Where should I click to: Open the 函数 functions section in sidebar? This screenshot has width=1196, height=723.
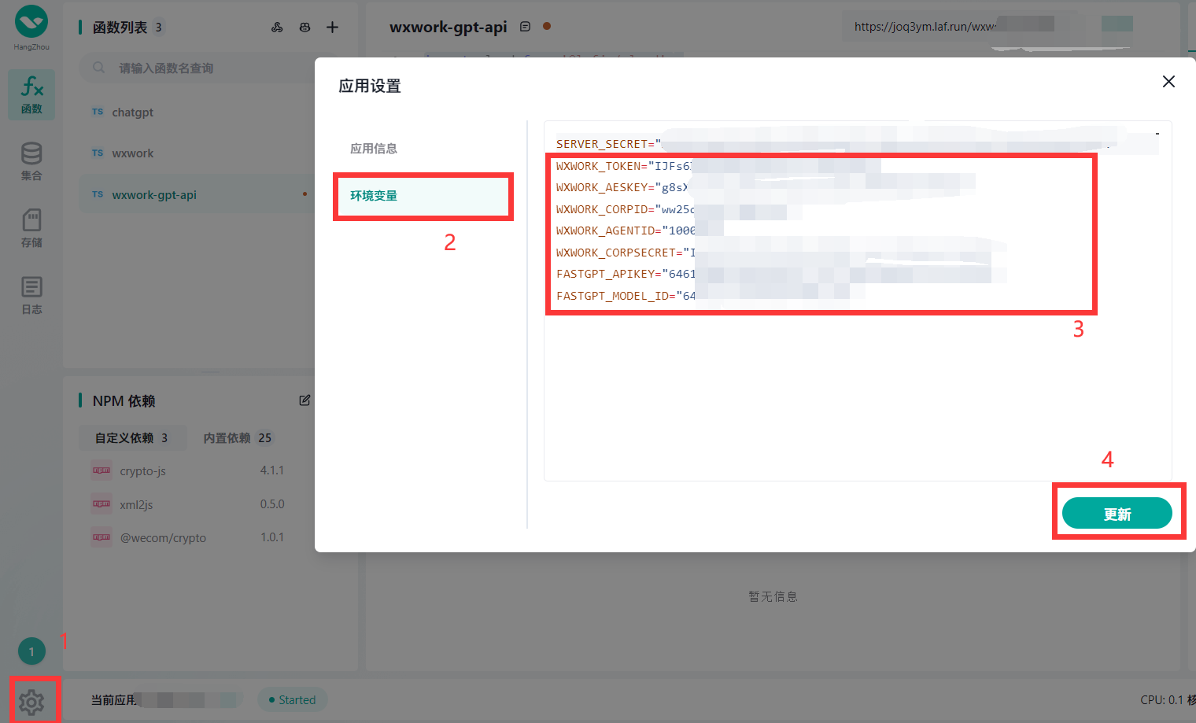tap(31, 94)
